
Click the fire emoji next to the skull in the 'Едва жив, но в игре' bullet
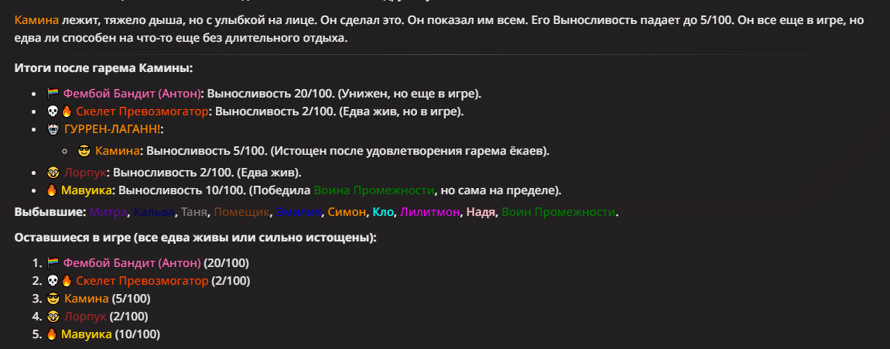(67, 111)
